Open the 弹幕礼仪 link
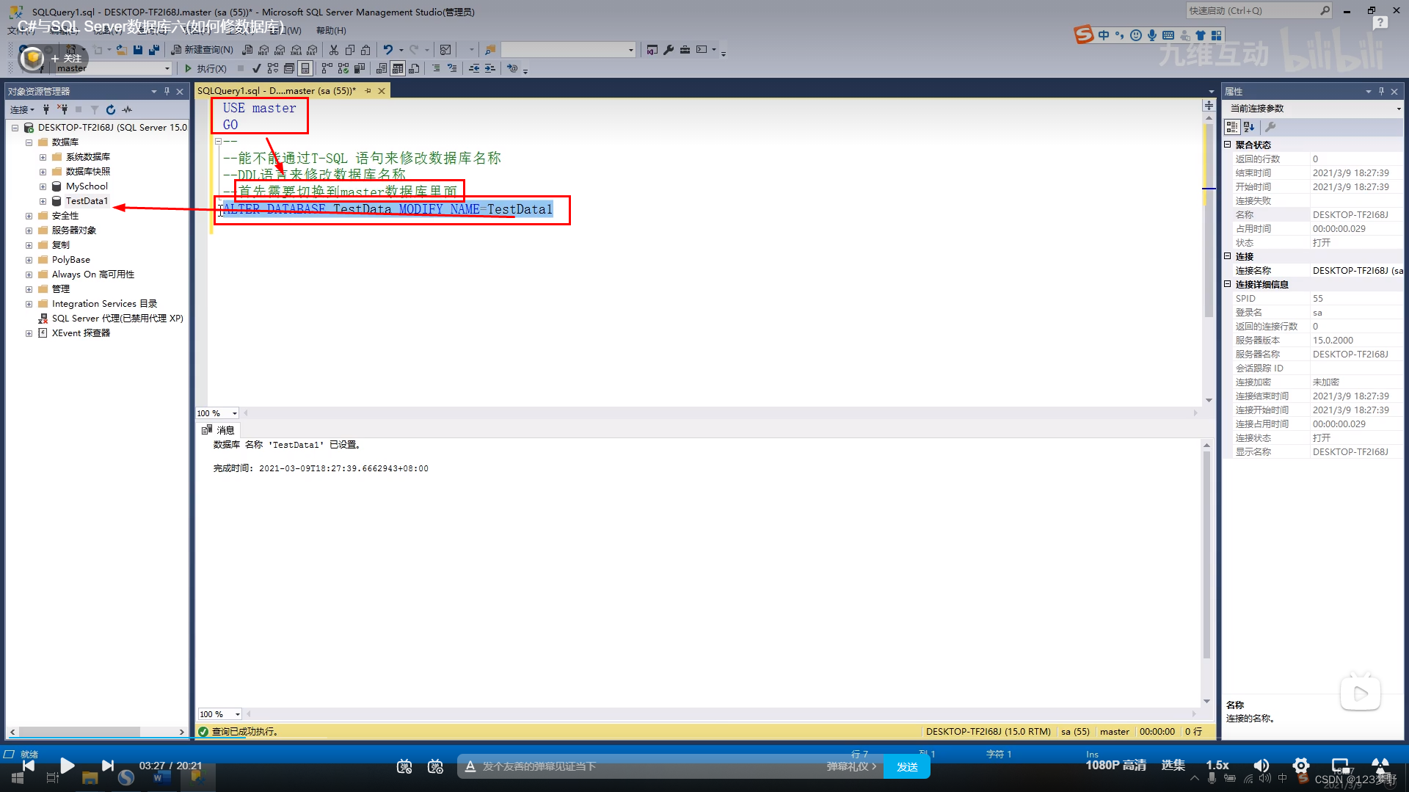1409x792 pixels. point(851,766)
